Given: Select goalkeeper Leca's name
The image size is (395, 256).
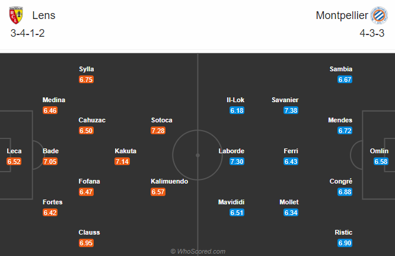Looking at the screenshot, I should 14,151.
